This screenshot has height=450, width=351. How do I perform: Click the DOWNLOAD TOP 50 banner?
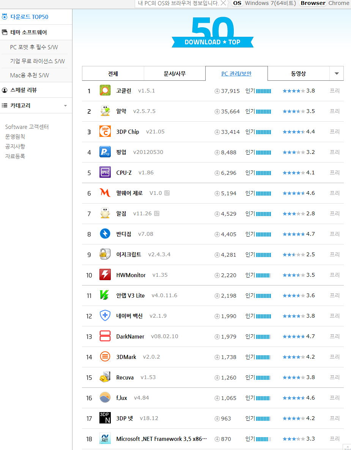[212, 32]
